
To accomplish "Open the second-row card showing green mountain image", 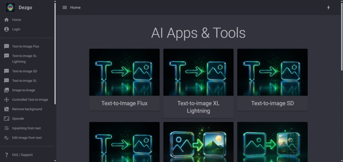I will click(x=198, y=142).
